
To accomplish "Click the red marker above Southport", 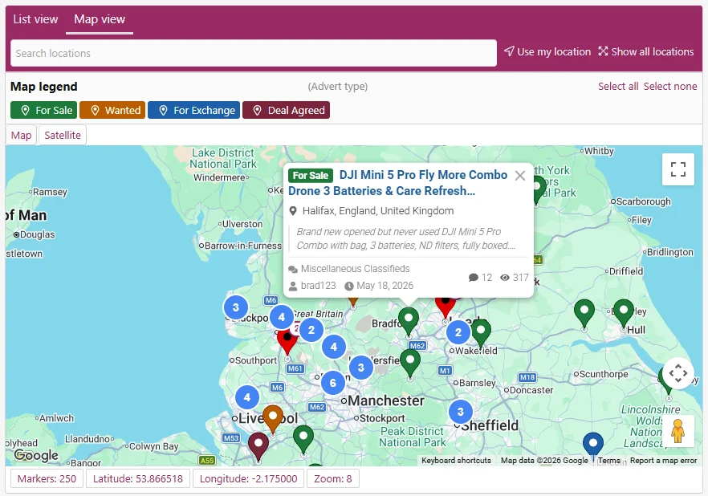I will pos(287,341).
